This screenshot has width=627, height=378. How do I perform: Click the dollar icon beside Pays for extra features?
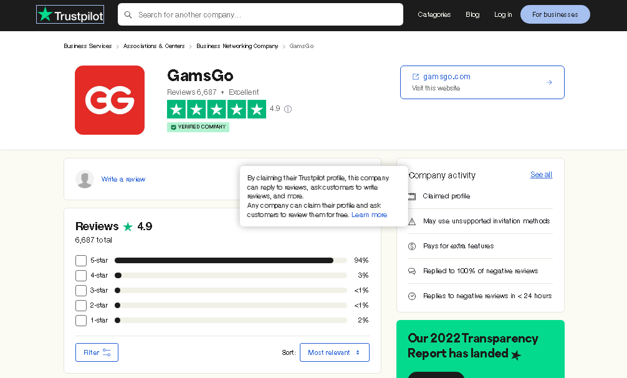coord(412,246)
